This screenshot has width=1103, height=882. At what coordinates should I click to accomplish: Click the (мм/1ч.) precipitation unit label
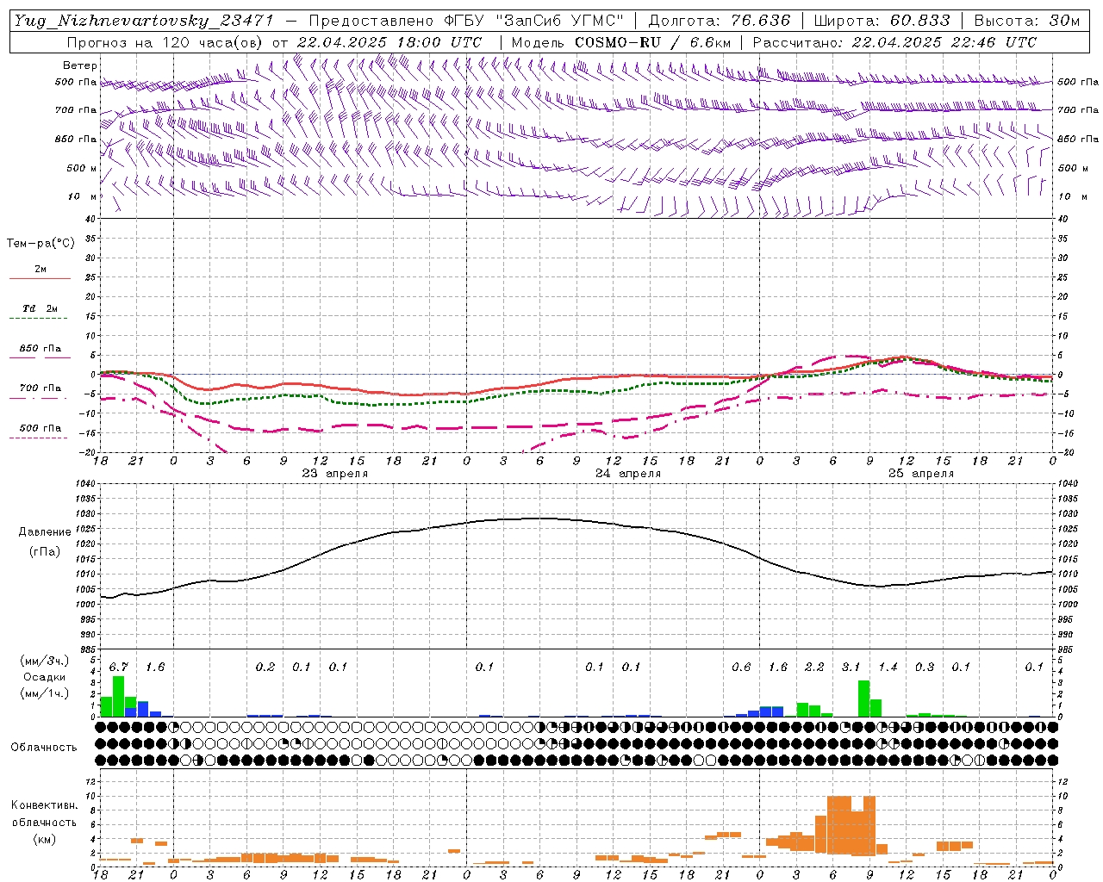coord(44,693)
